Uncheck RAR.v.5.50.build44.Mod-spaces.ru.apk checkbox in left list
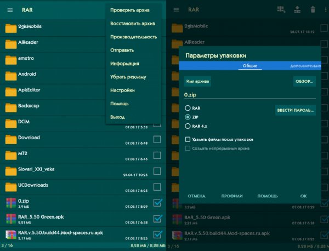The height and width of the screenshot is (251, 329). [x=157, y=235]
